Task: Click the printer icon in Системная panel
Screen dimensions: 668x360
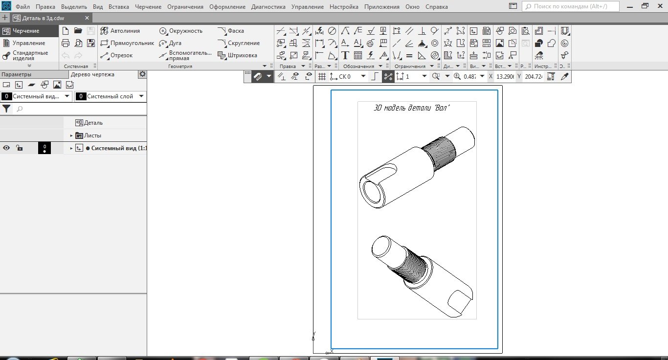Action: point(66,43)
